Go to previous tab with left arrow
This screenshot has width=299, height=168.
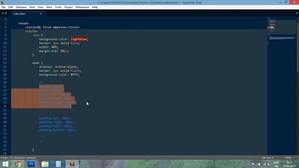click(x=3, y=14)
